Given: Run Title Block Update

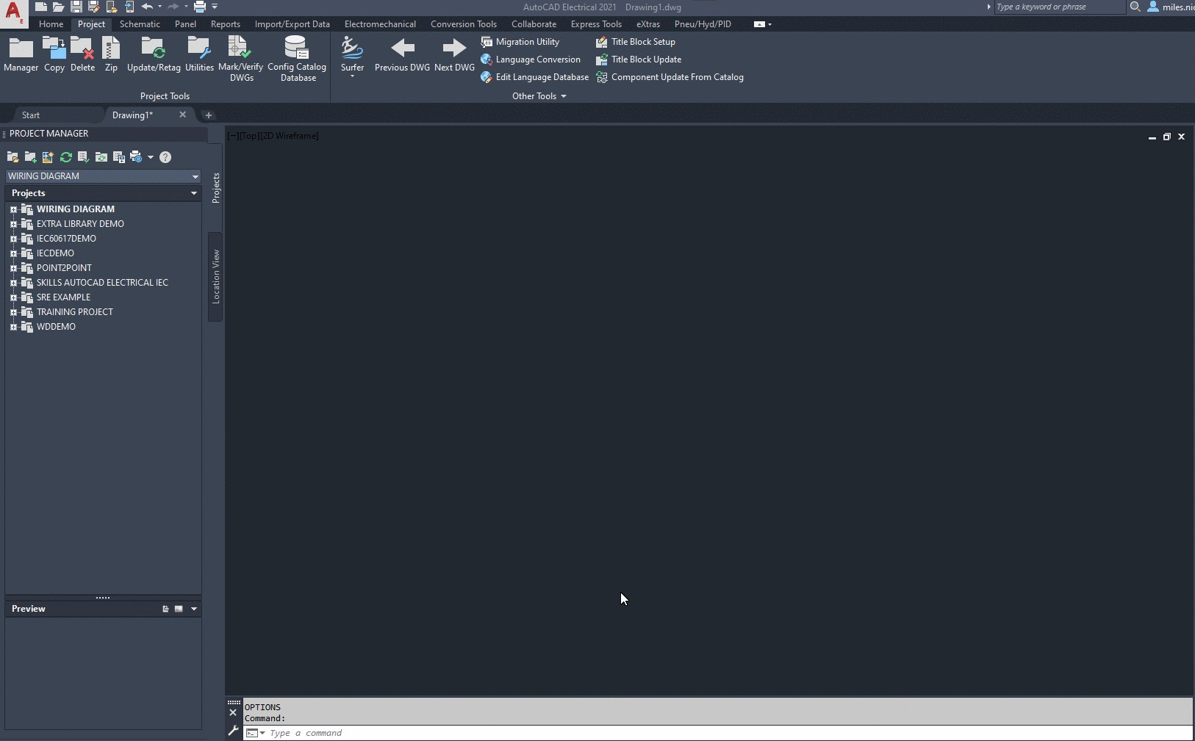Looking at the screenshot, I should 639,59.
